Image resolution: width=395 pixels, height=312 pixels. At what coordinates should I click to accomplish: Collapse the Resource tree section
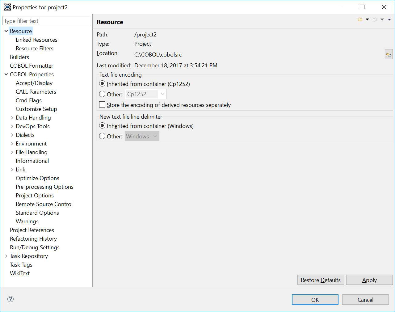pyautogui.click(x=6, y=31)
